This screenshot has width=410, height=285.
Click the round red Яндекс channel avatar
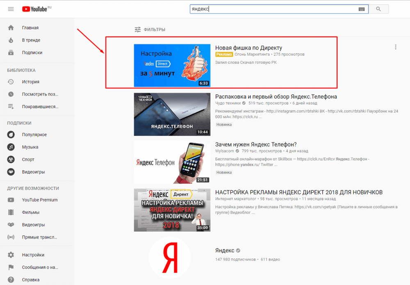(170, 258)
